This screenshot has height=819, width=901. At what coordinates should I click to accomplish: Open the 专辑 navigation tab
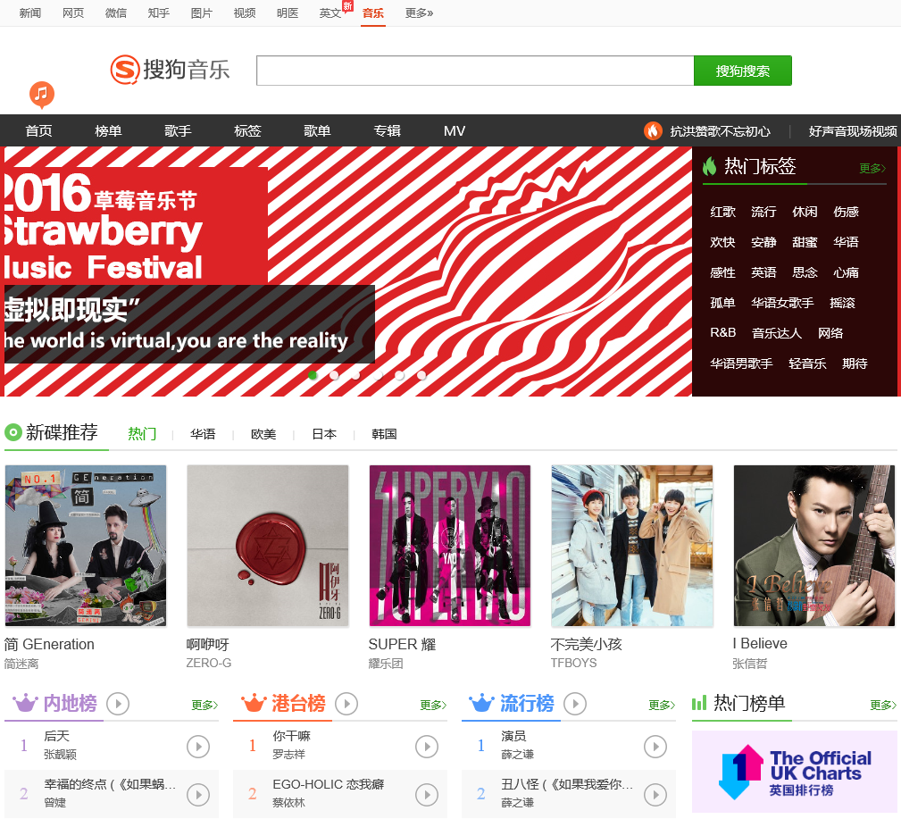point(387,131)
